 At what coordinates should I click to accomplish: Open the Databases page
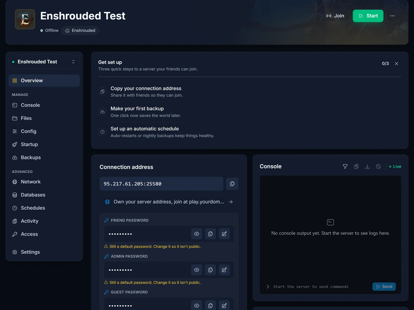coord(44,195)
